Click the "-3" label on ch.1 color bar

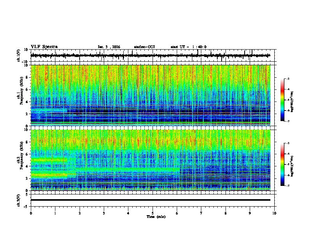pos(288,78)
